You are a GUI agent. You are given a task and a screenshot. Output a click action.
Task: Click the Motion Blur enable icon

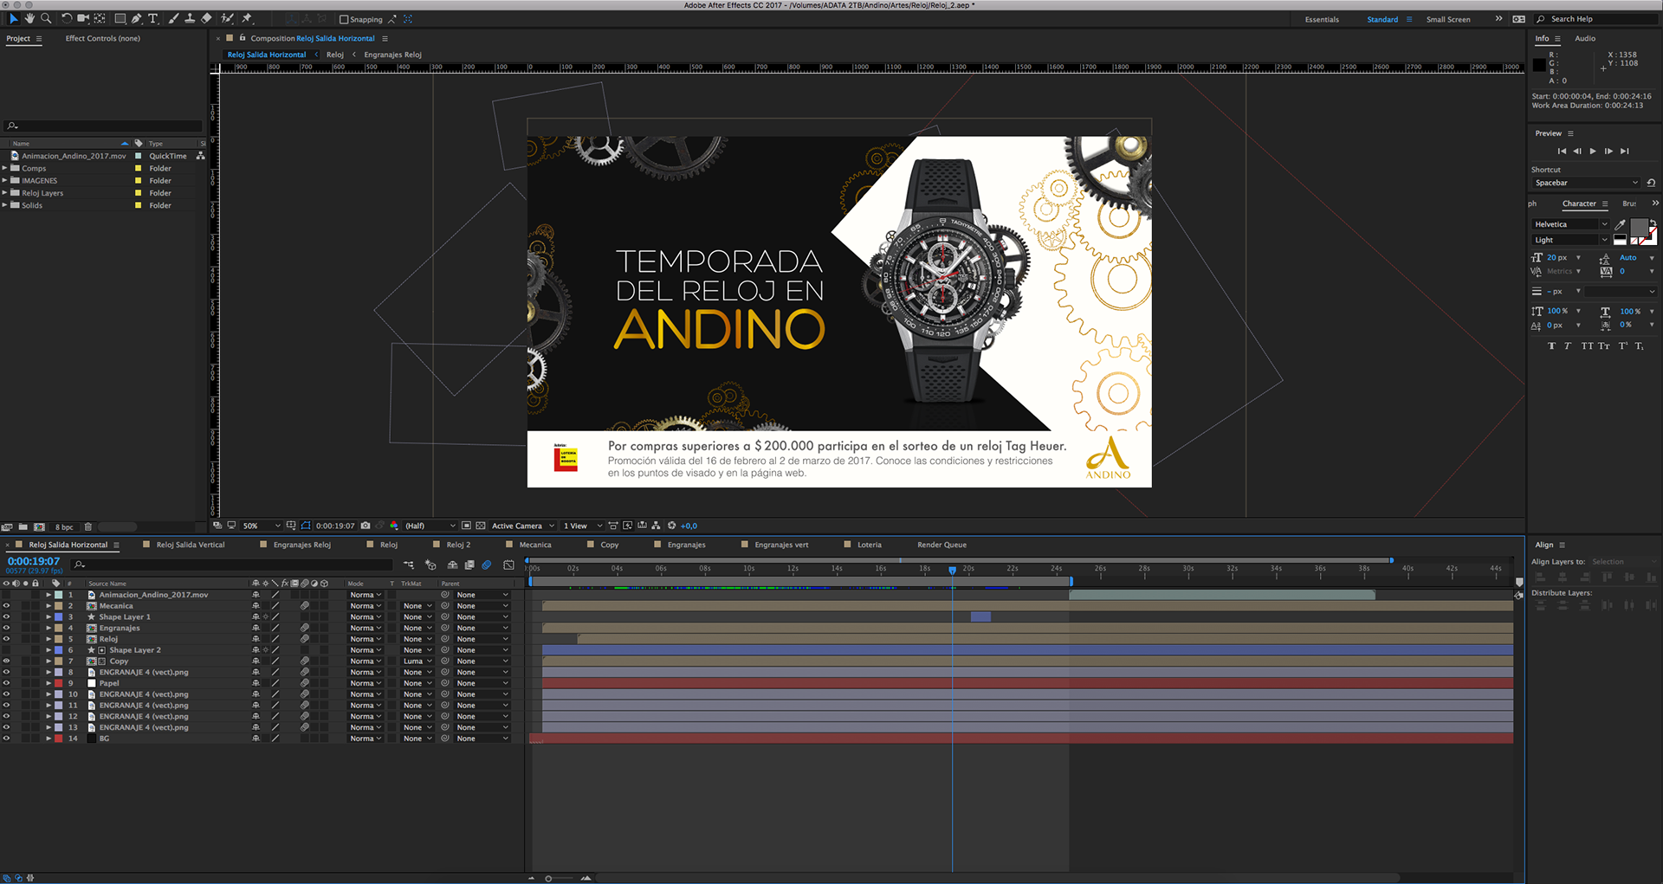point(487,565)
